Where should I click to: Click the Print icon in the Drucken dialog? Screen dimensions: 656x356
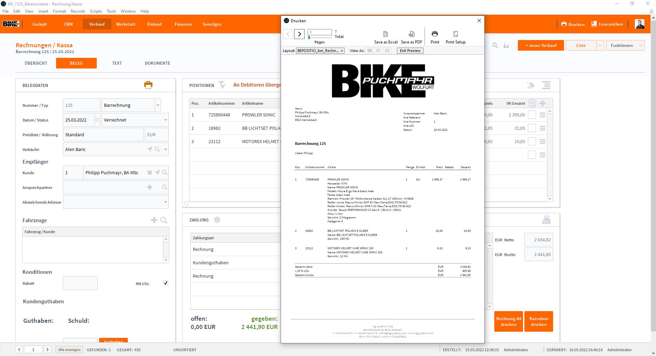click(435, 37)
